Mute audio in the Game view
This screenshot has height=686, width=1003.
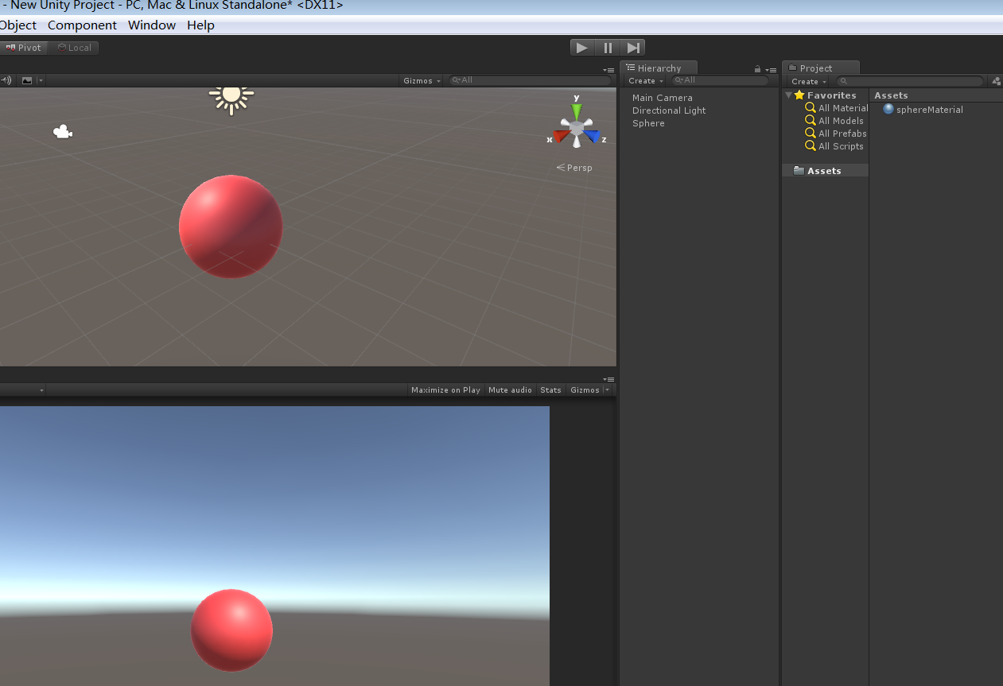point(510,390)
